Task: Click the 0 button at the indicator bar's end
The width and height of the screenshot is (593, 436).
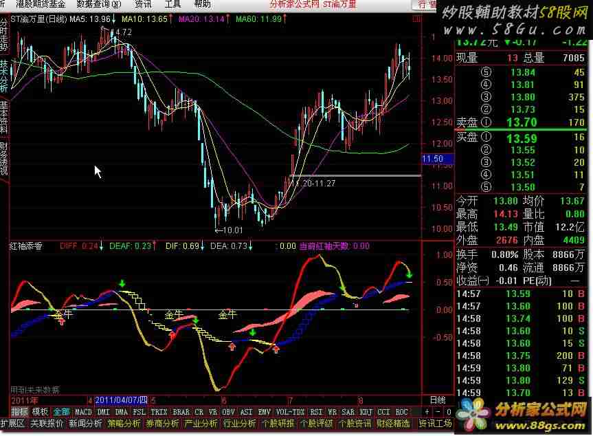Action: point(449,412)
